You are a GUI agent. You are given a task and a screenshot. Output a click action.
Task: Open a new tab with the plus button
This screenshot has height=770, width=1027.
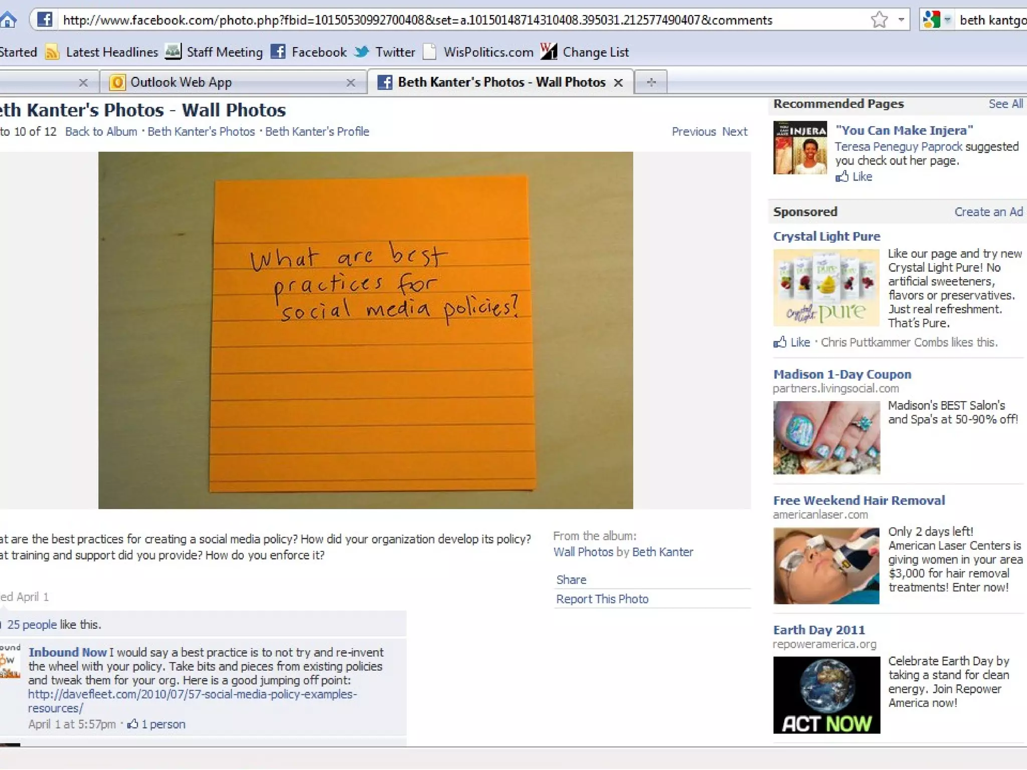[x=651, y=82]
